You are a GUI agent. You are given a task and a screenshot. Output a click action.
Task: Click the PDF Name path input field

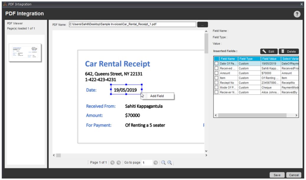[x=132, y=24]
